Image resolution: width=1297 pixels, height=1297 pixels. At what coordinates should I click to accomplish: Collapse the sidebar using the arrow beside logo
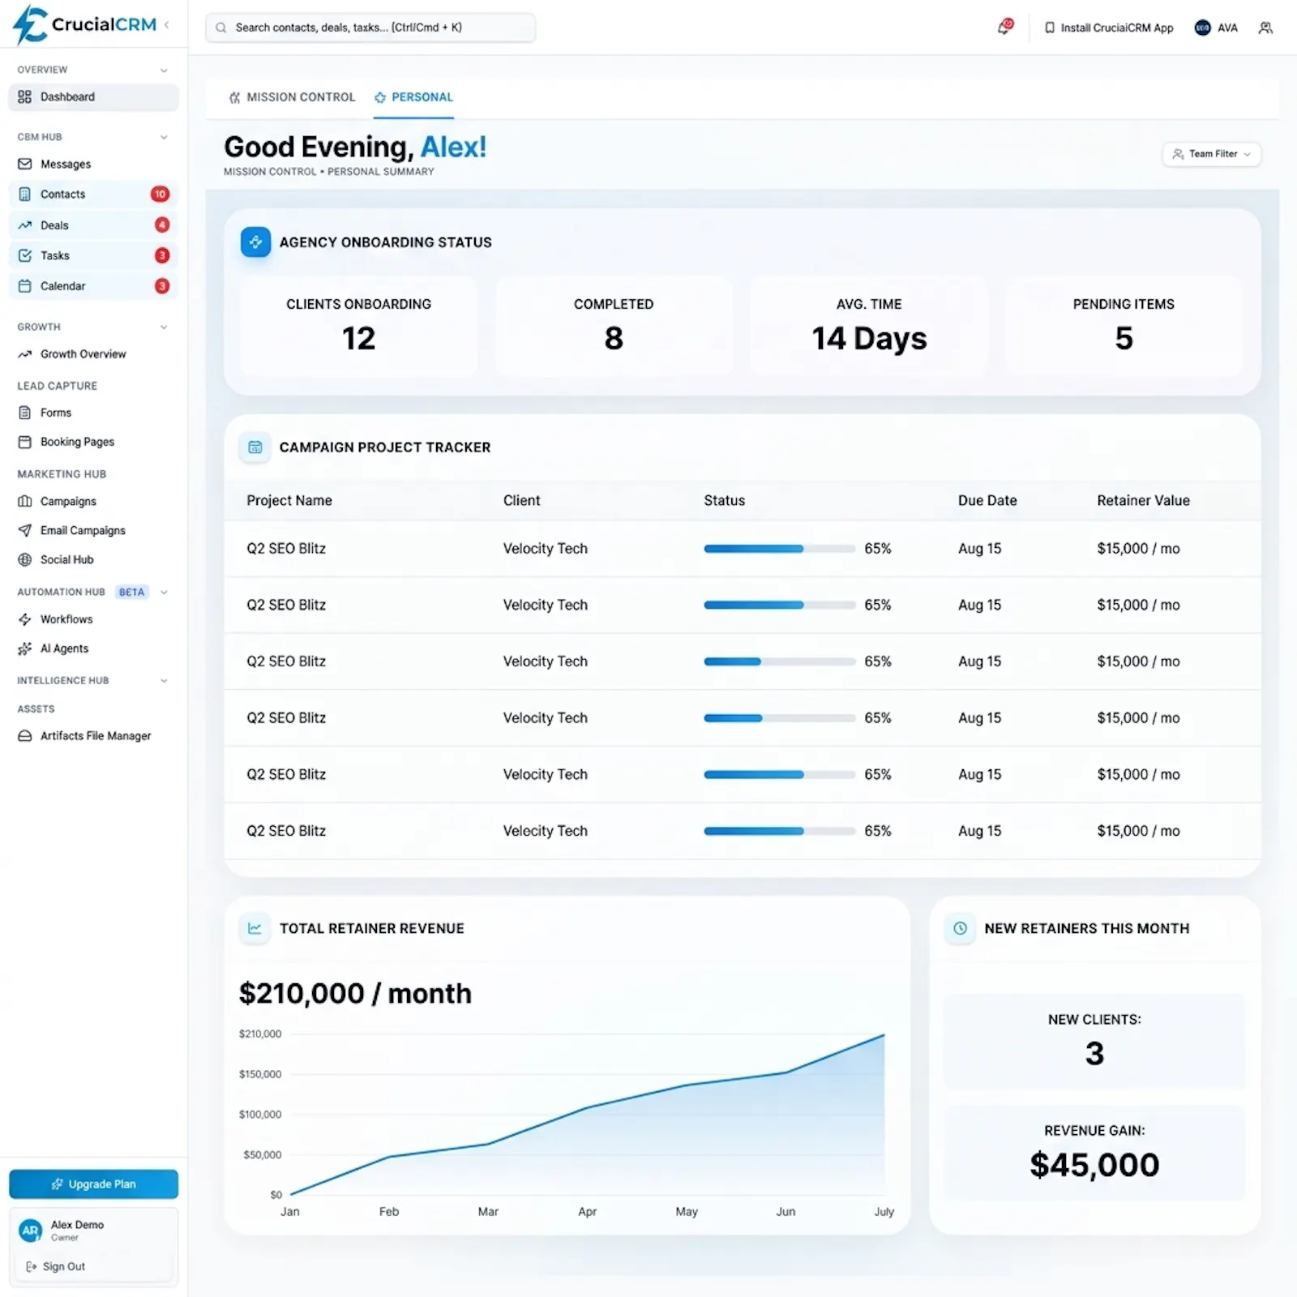(167, 25)
